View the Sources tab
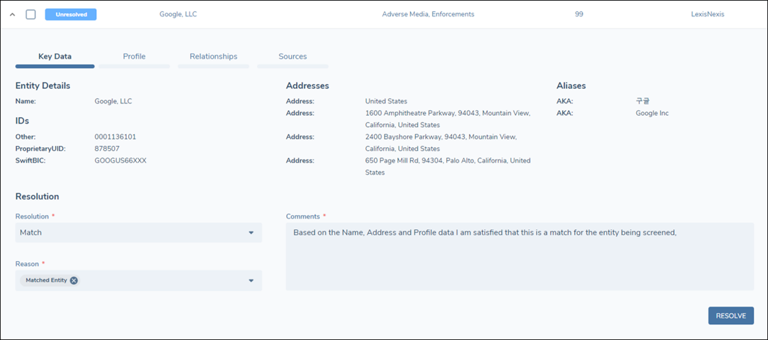768x340 pixels. [x=292, y=56]
